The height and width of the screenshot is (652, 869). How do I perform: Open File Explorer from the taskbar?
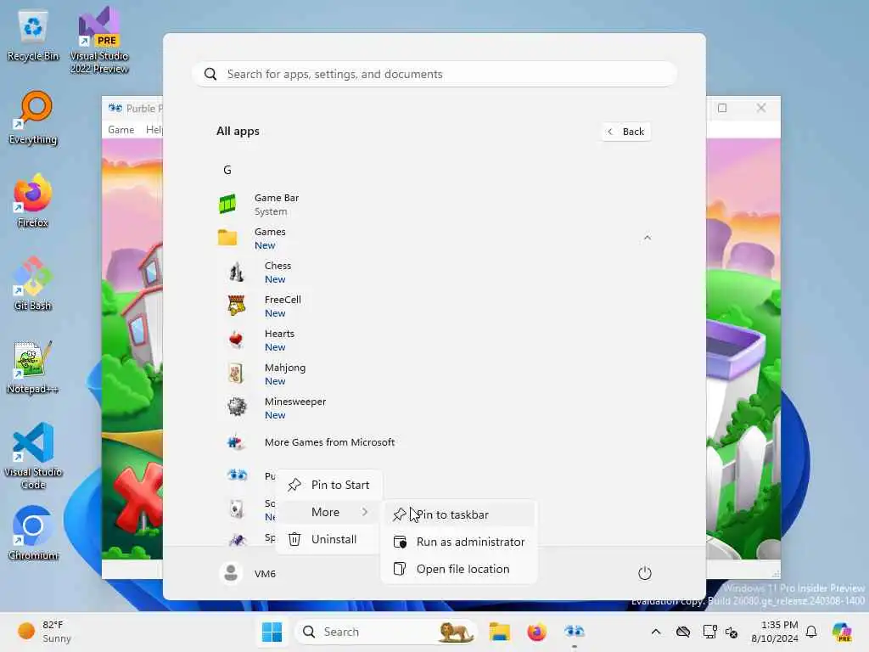click(499, 632)
